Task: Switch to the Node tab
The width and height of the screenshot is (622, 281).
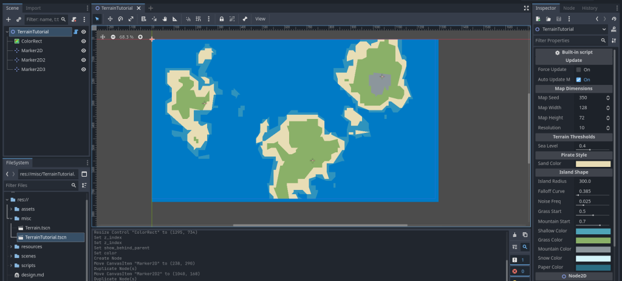Action: pos(569,8)
